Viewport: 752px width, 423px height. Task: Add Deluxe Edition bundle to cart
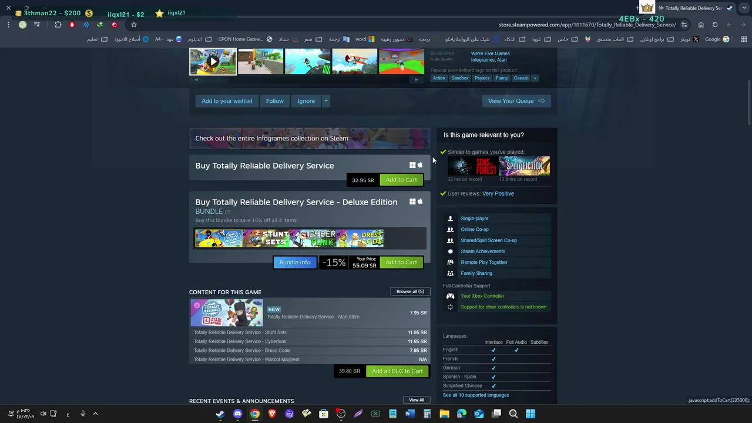click(401, 263)
